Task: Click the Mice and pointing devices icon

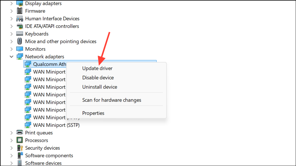Action: 20,41
